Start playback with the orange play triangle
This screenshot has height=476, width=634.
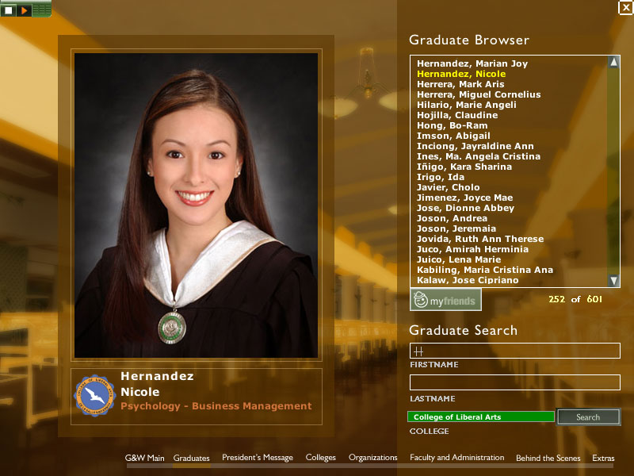point(24,10)
